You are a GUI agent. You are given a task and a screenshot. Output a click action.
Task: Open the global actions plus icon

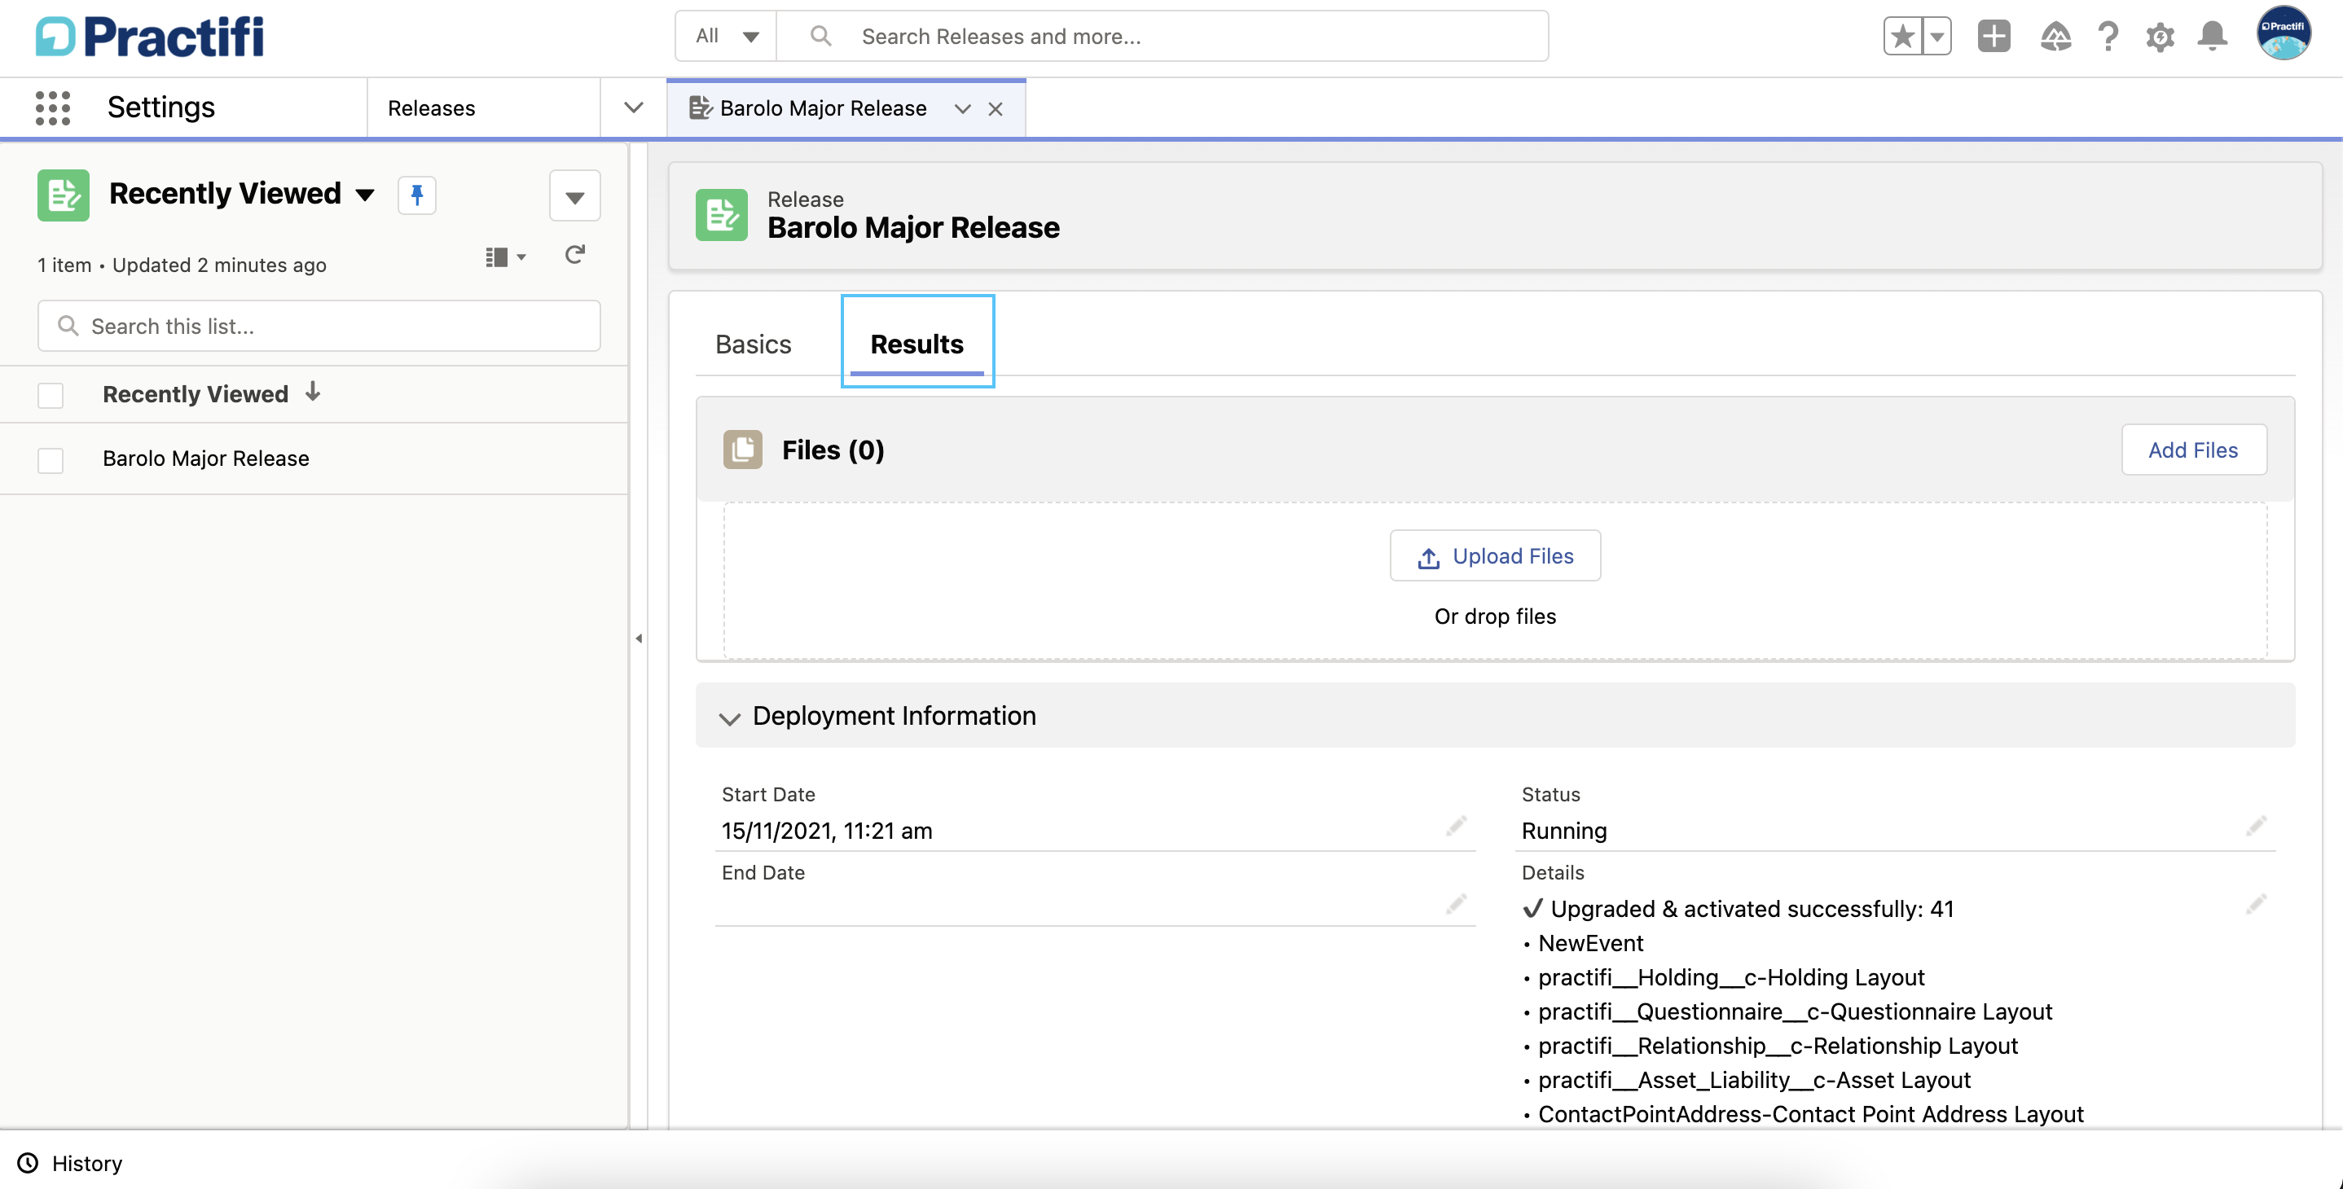pos(1994,37)
